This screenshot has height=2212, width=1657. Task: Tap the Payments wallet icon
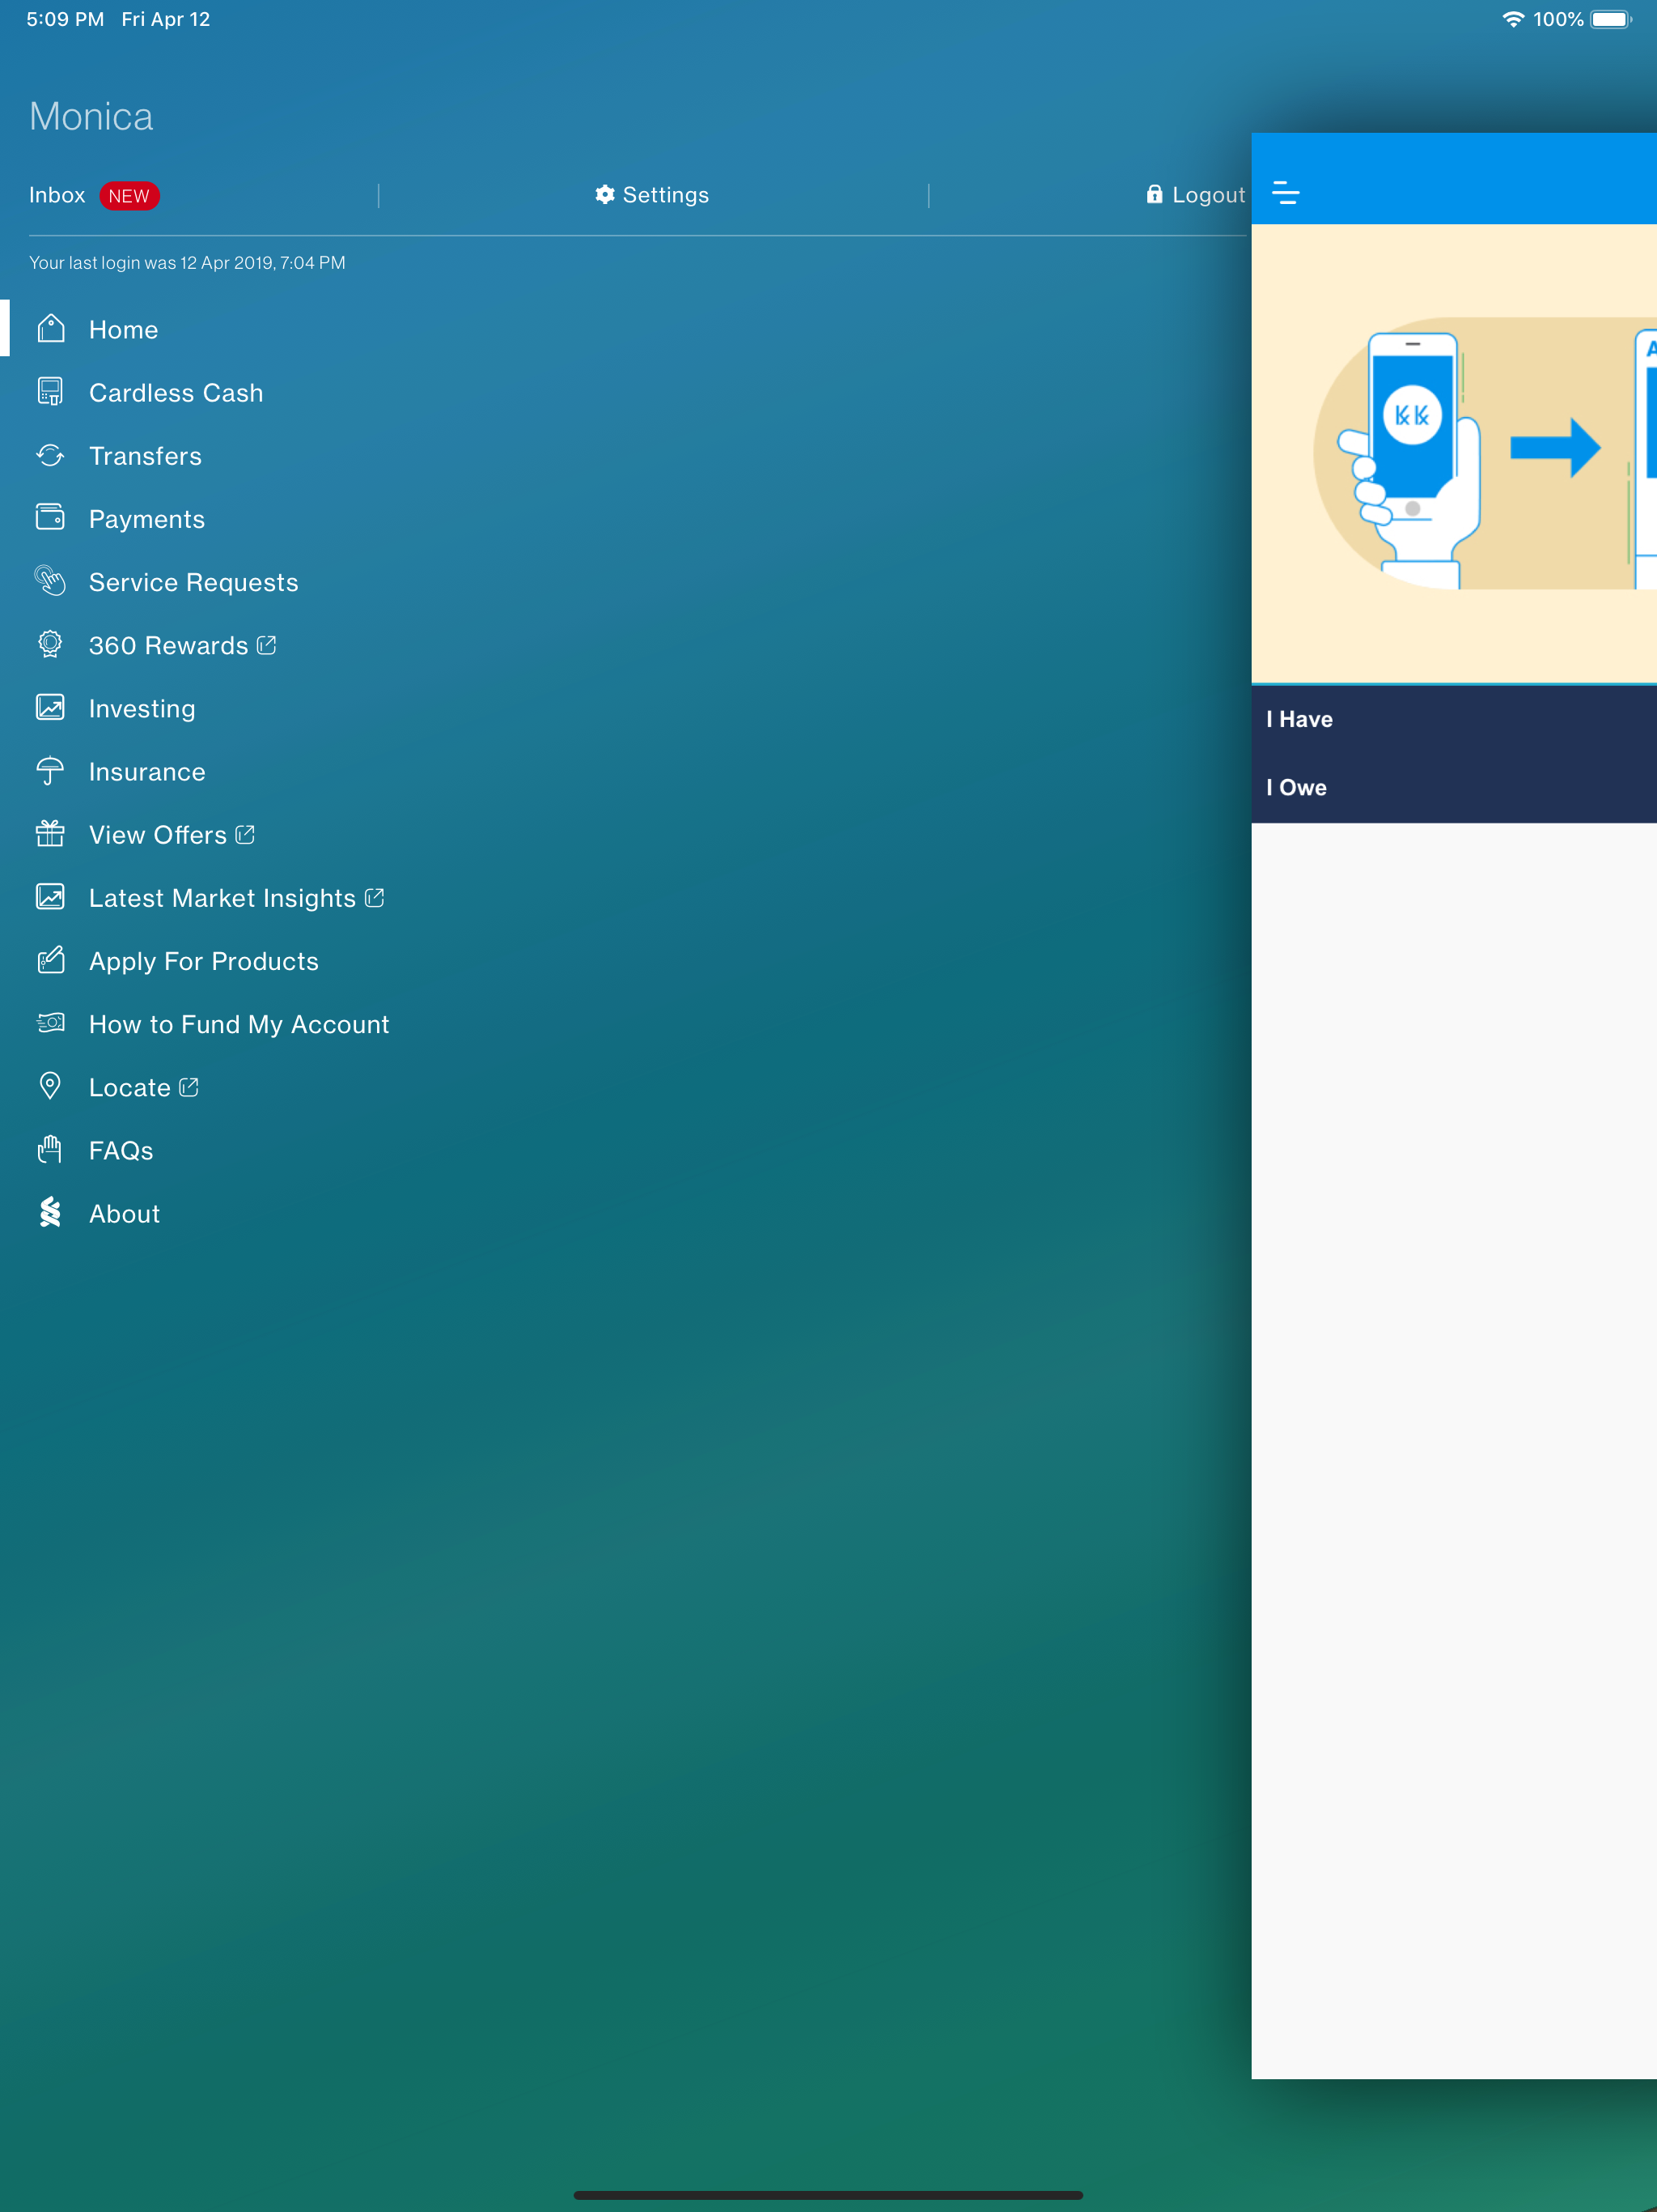tap(50, 518)
